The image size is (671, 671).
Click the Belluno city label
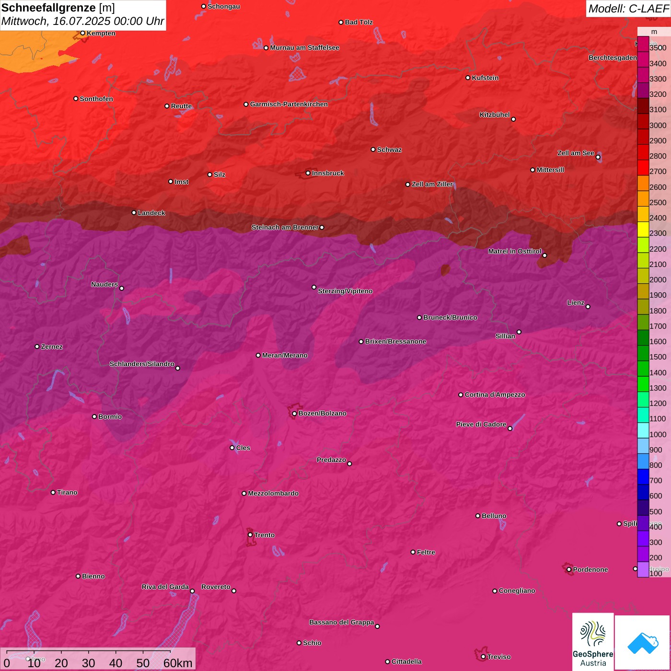tap(494, 516)
